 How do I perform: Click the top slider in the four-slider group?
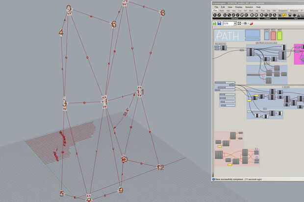click(228, 94)
